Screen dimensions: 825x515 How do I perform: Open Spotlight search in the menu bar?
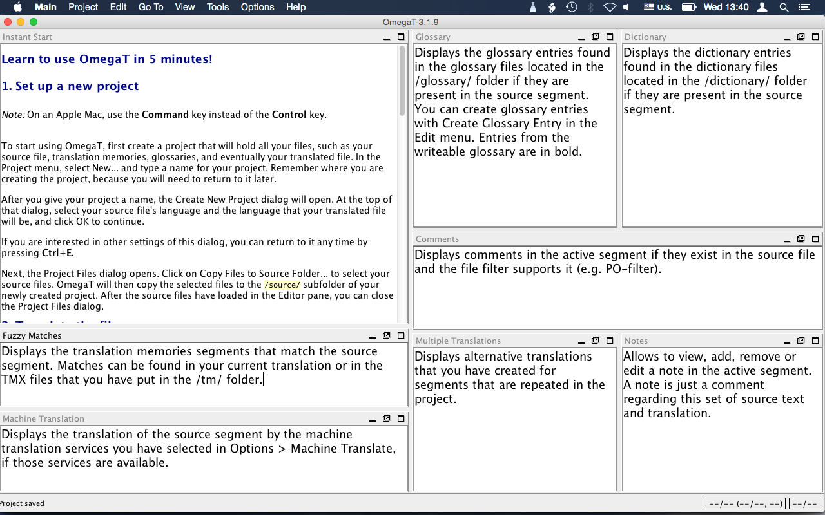click(784, 7)
